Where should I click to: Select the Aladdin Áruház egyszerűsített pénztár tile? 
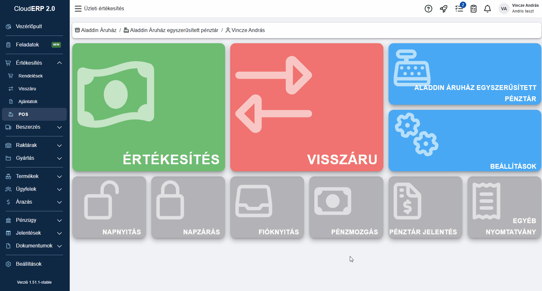464,74
